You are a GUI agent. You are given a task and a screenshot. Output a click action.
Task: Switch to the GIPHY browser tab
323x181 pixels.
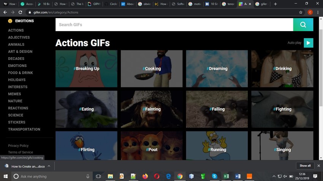pos(94,4)
